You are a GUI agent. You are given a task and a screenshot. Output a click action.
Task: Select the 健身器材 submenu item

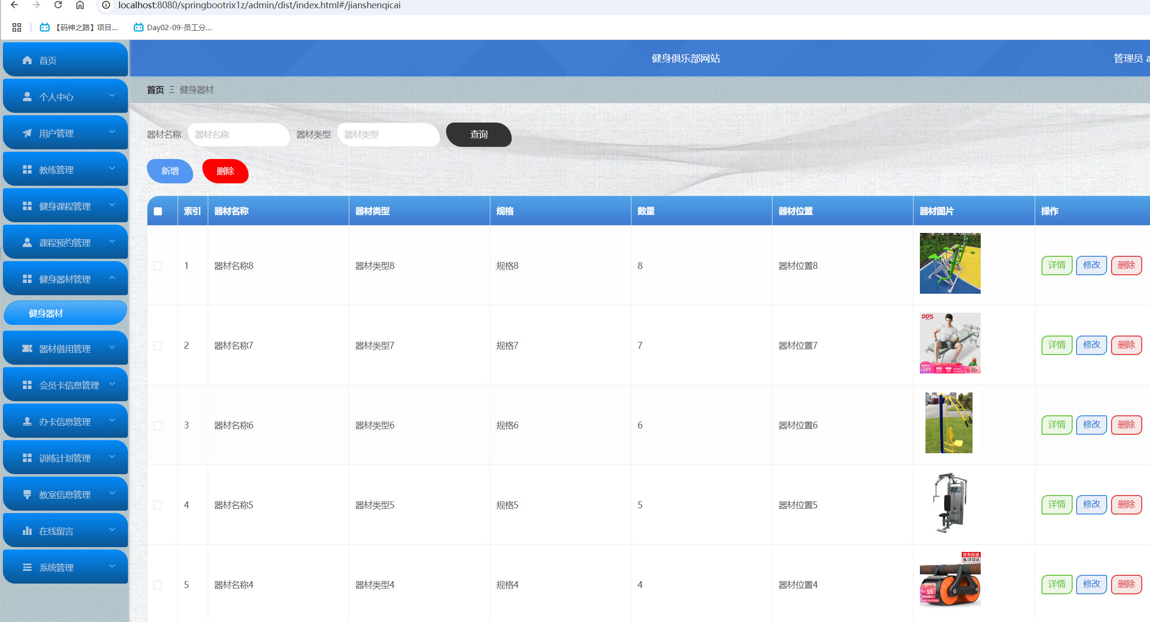[x=65, y=313]
